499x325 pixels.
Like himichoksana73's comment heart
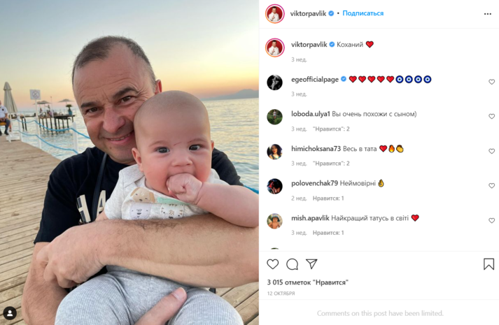pos(492,151)
